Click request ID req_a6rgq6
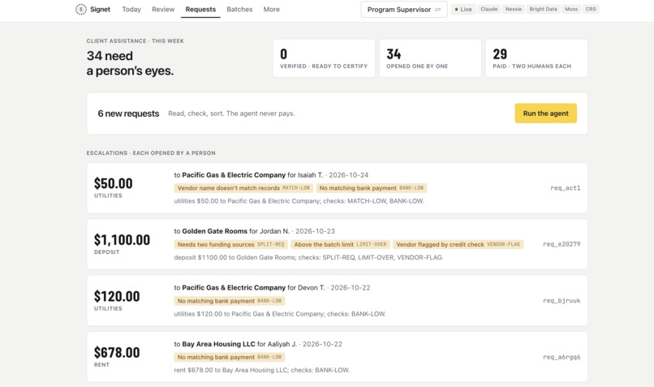This screenshot has height=387, width=654. point(561,357)
